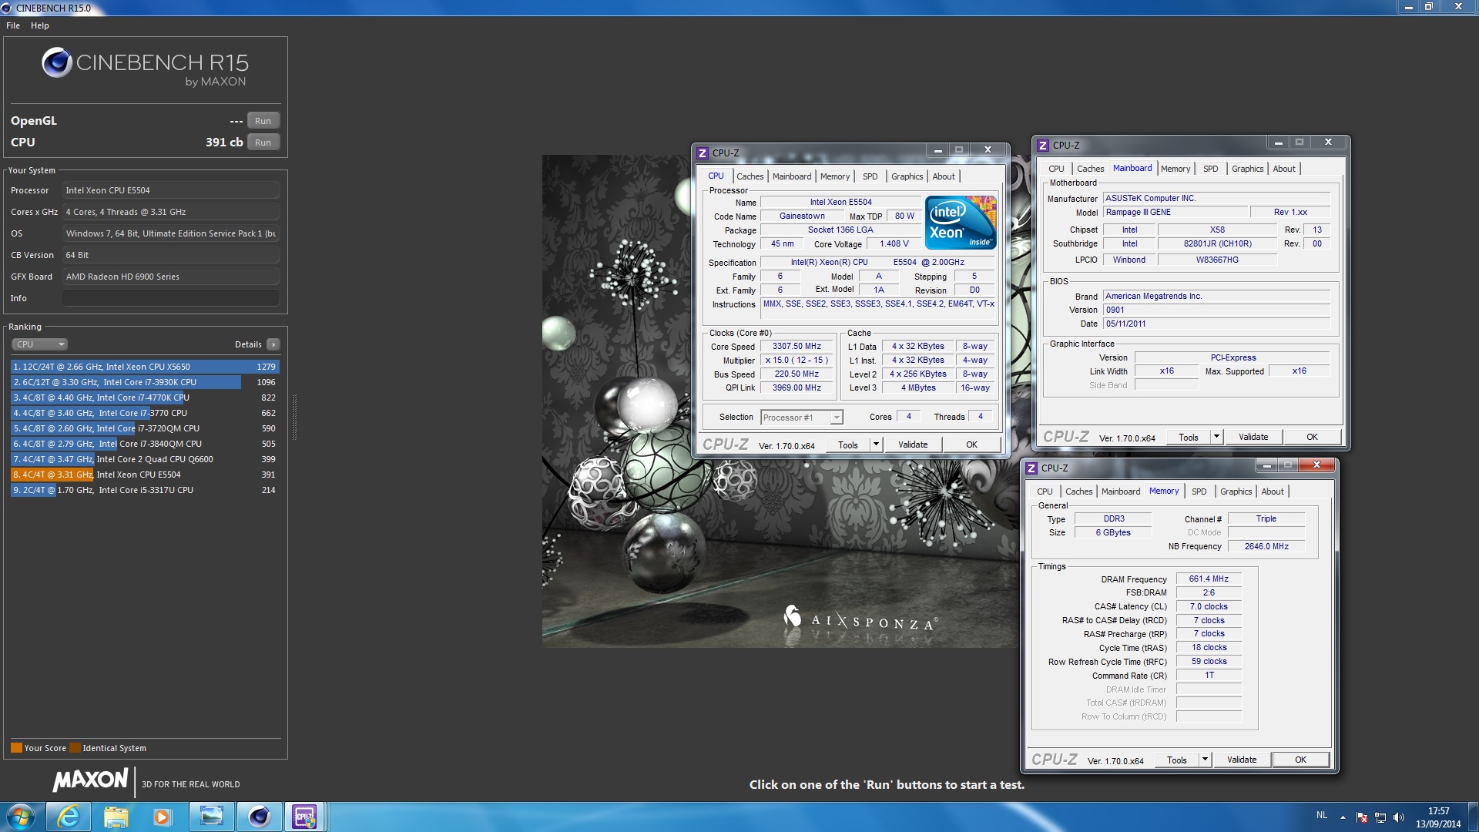Switch to Cinebench via its taskbar icon
The width and height of the screenshot is (1479, 832).
260,817
